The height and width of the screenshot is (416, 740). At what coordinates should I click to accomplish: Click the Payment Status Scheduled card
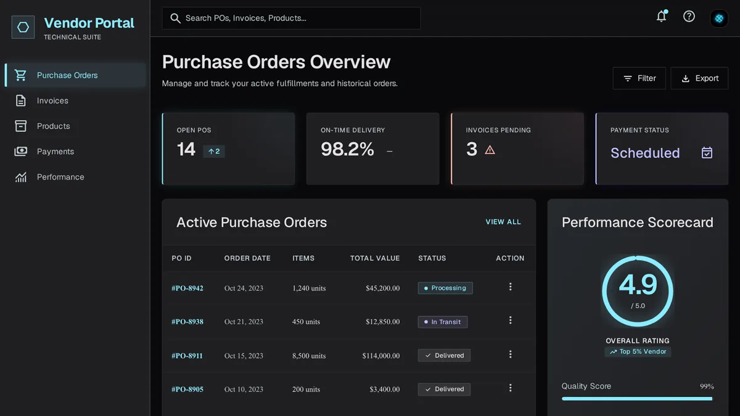click(662, 149)
